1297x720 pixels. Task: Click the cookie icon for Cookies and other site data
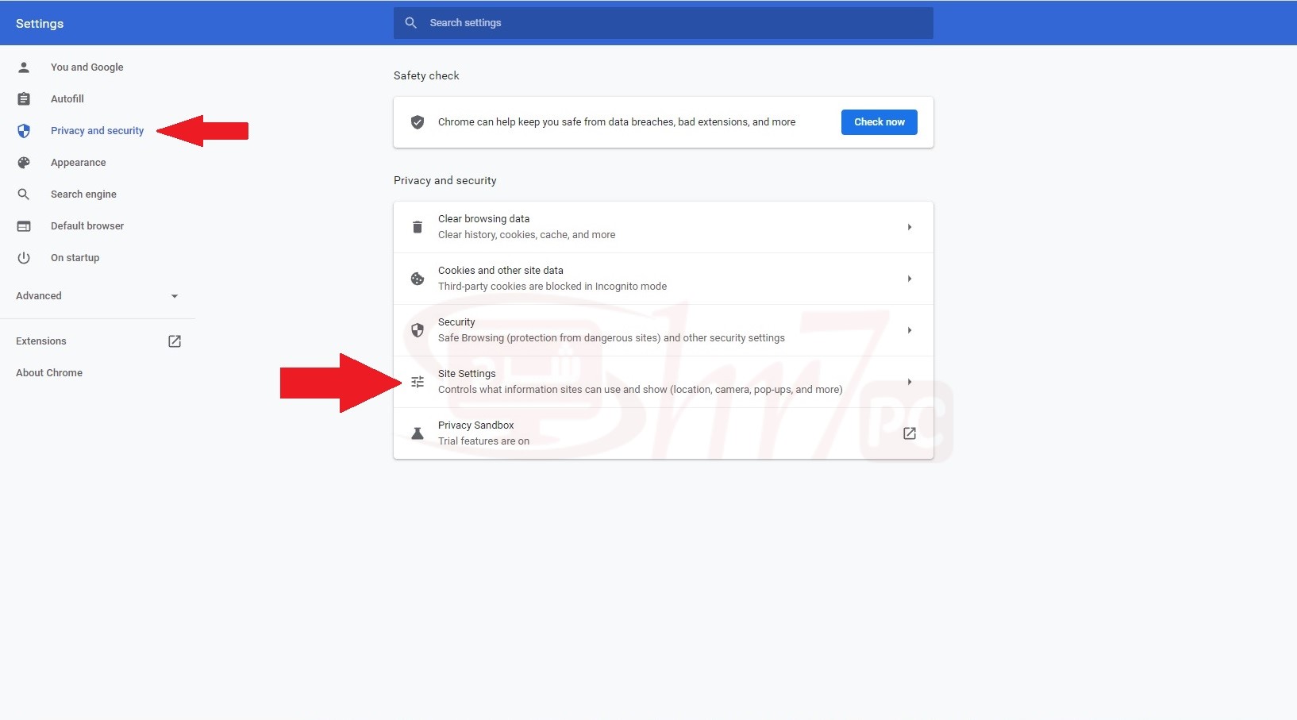coord(418,279)
